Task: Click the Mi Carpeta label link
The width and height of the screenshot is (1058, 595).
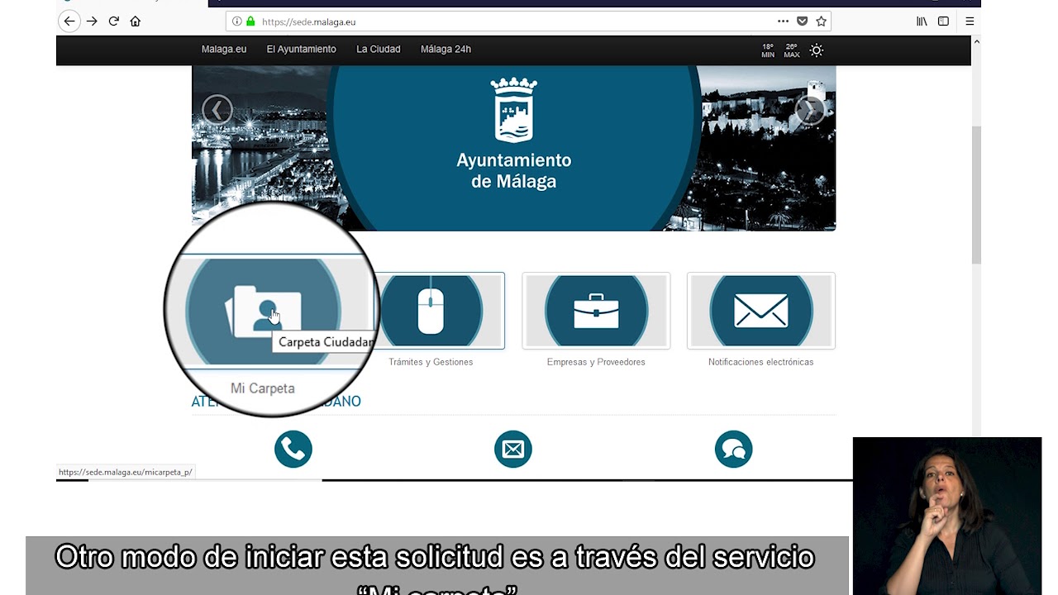Action: tap(262, 388)
